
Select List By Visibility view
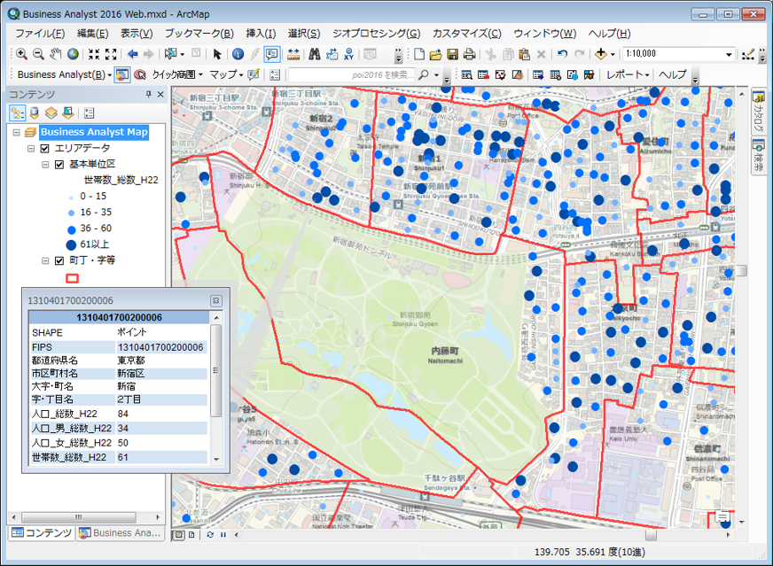51,113
